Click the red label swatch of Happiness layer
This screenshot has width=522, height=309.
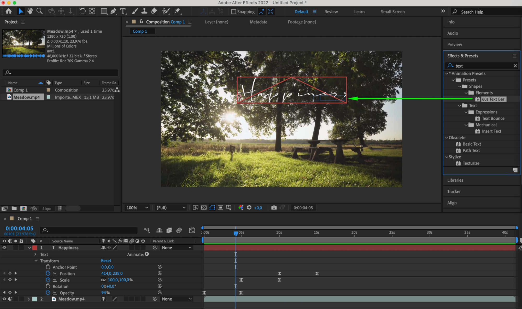(x=35, y=248)
